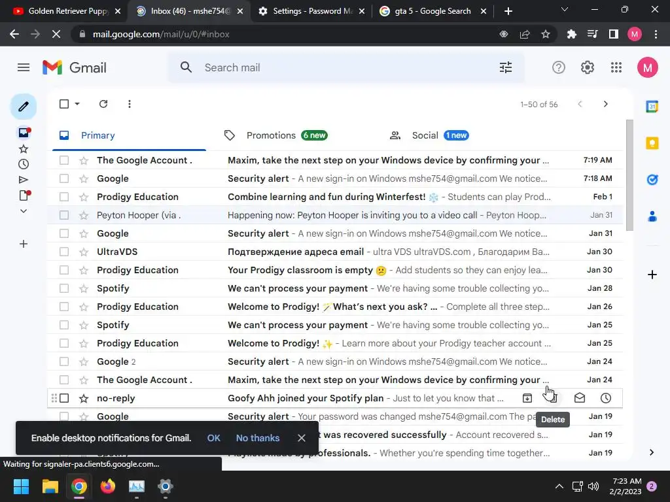Dismiss the notifications prompt with X
The image size is (670, 502).
point(301,438)
